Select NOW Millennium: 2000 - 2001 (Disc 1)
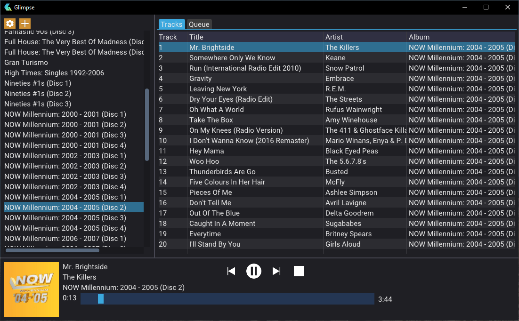The image size is (519, 321). (x=74, y=114)
